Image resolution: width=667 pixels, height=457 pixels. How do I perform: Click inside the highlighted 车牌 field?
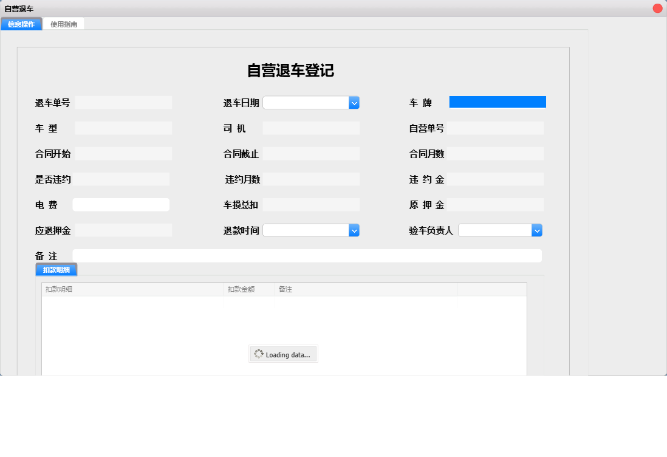click(x=496, y=101)
